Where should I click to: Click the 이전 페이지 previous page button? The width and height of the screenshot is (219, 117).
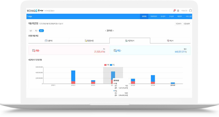178,24
